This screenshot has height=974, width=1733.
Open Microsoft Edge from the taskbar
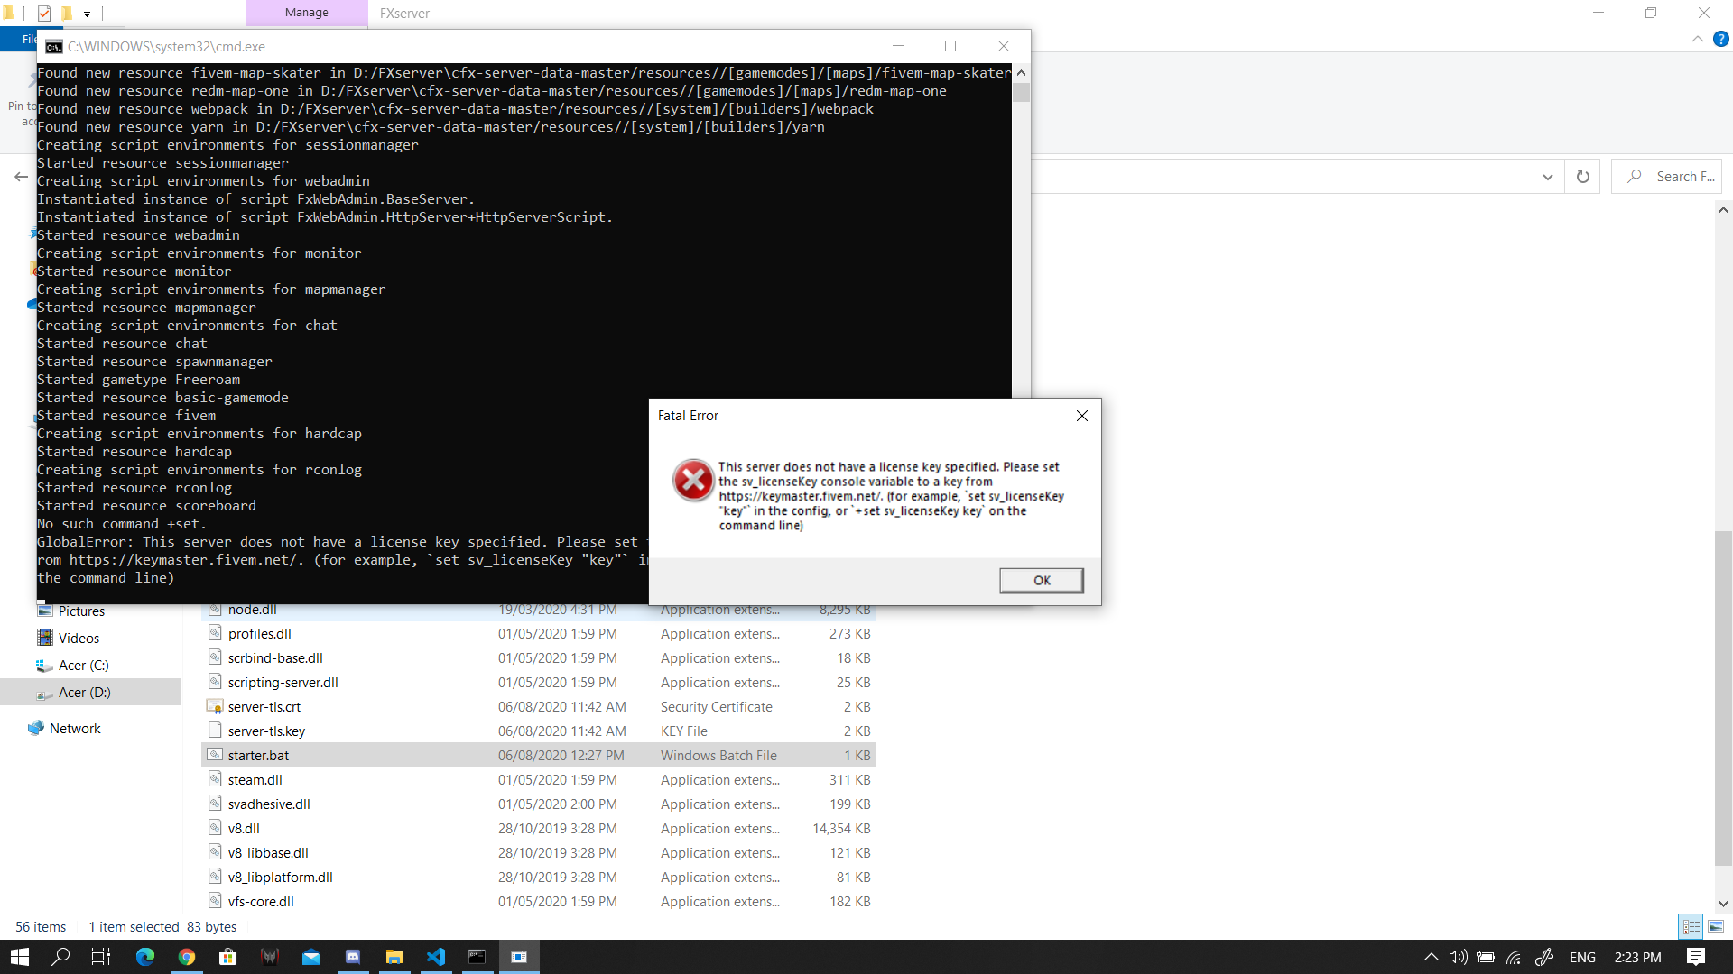click(x=145, y=957)
